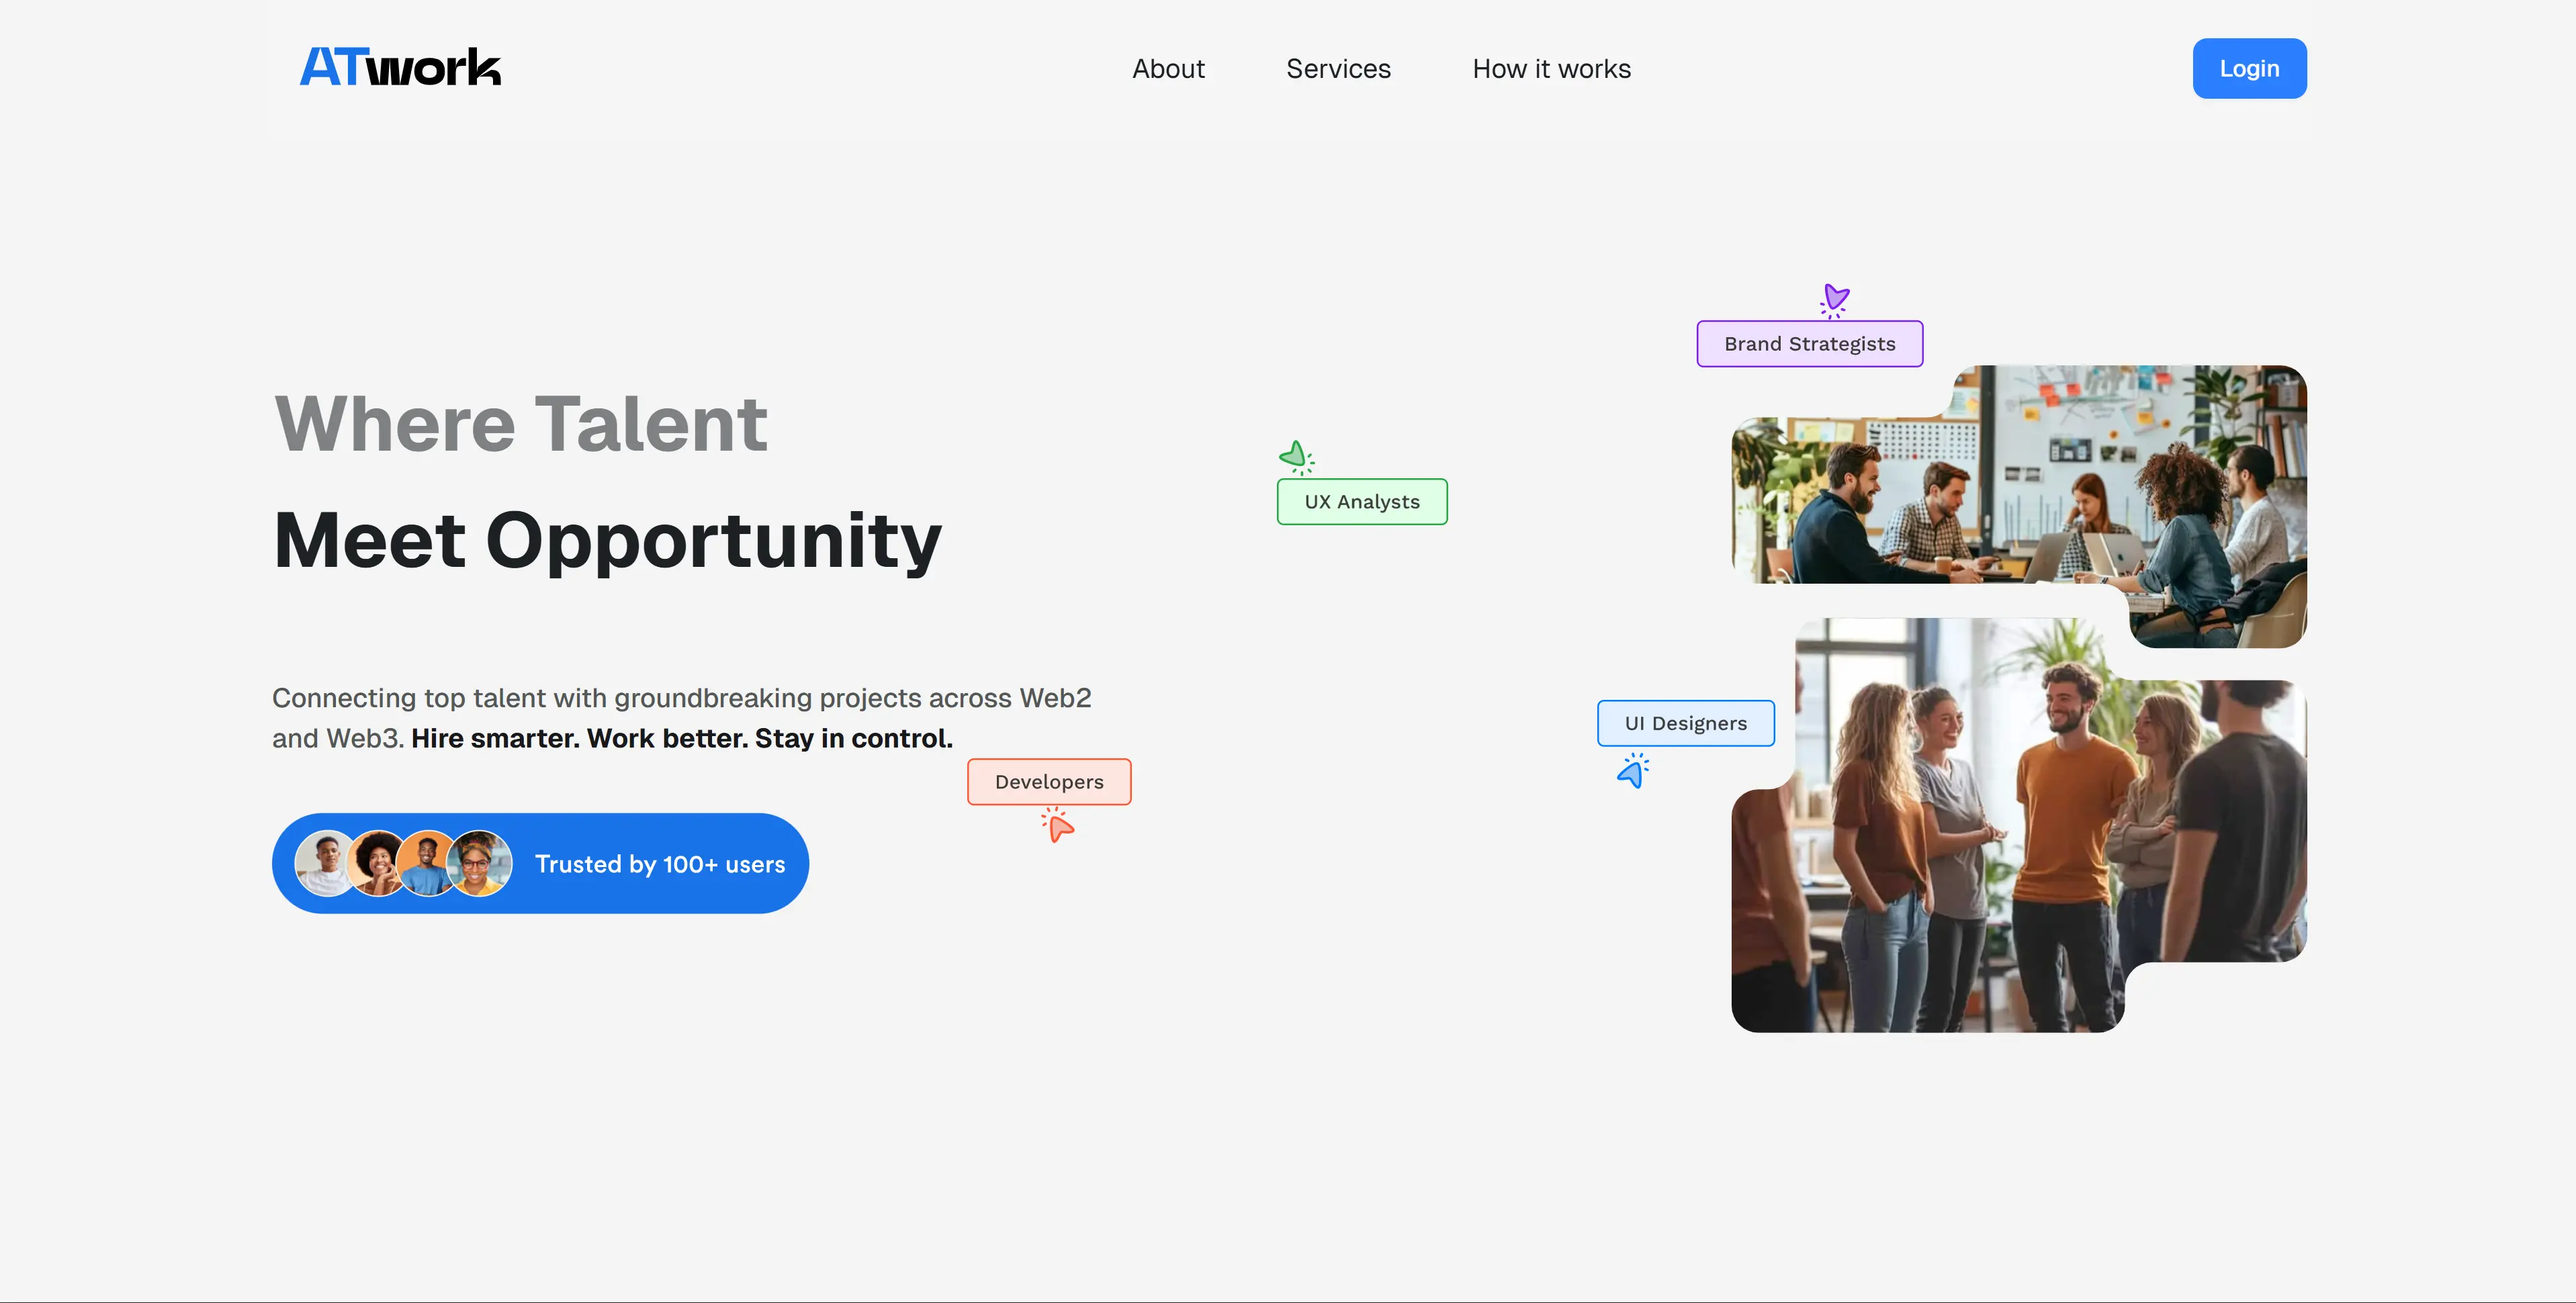The height and width of the screenshot is (1303, 2576).
Task: Click the Login button
Action: (2249, 68)
